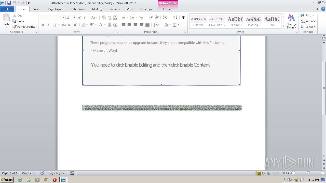Click spelling proofing status icon
326x183 pixels.
42,173
